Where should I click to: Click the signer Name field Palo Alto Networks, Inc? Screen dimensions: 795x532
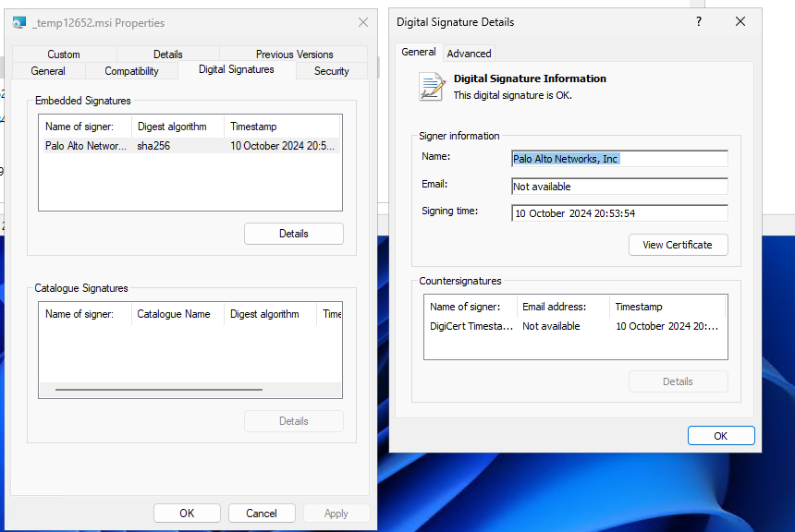619,159
